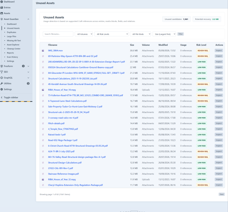Click the Utilities wrench icon

coord(2,84)
